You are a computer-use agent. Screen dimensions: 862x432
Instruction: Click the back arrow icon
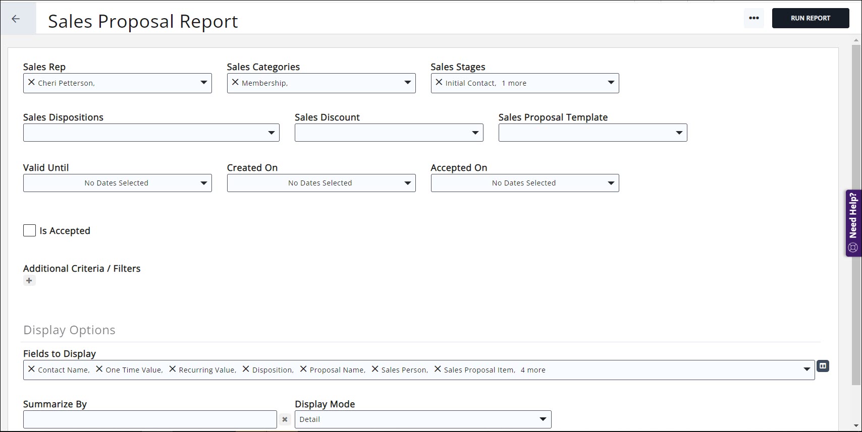(16, 19)
